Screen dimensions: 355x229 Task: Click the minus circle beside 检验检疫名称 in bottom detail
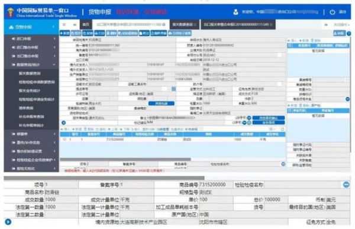tap(346, 185)
